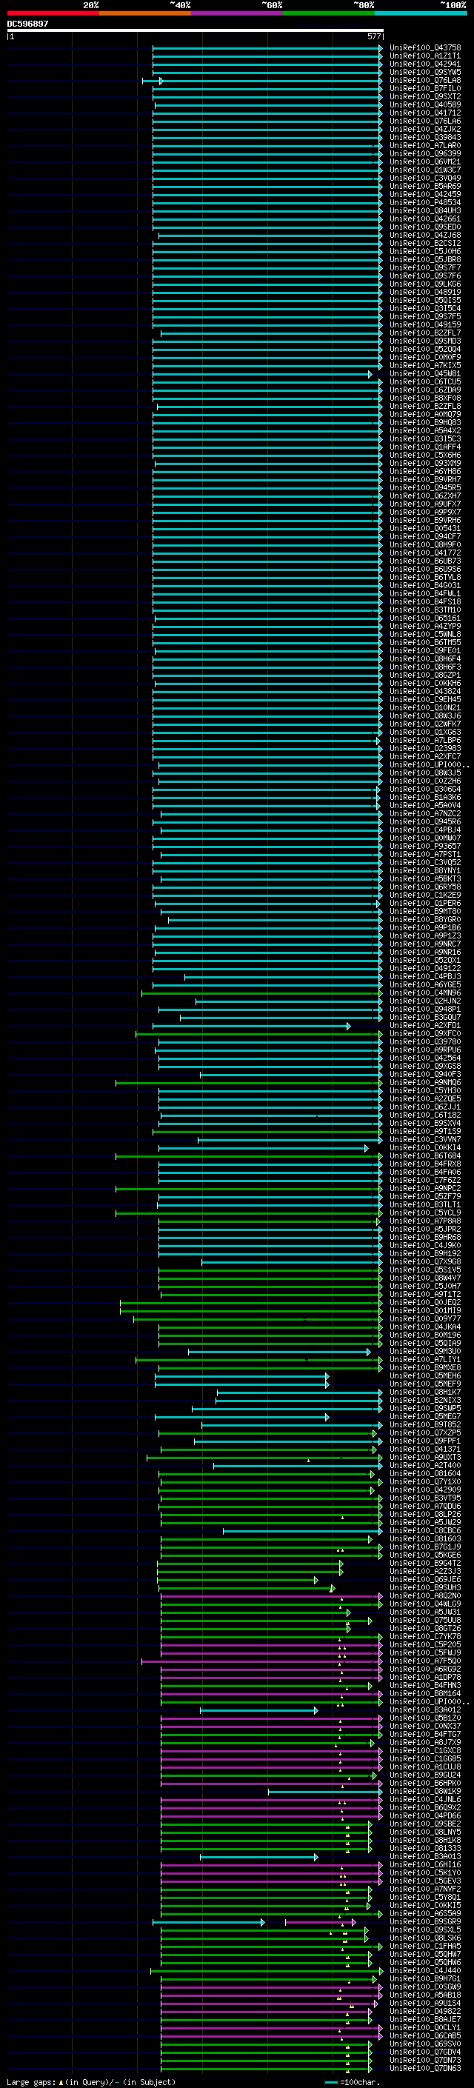Open hit UniRef100_Q9SYW5
This screenshot has height=2088, width=474.
(425, 72)
